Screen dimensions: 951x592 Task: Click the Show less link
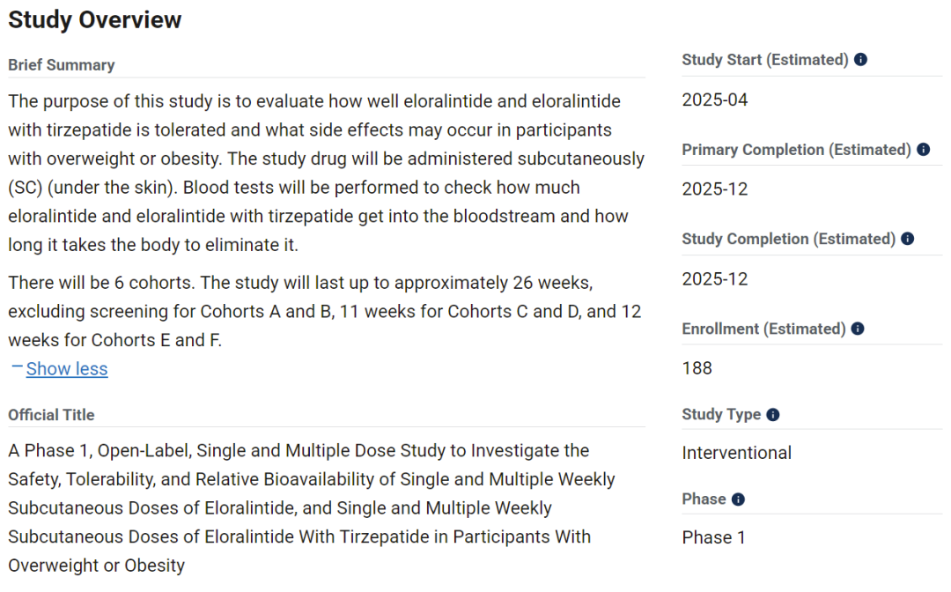tap(67, 369)
